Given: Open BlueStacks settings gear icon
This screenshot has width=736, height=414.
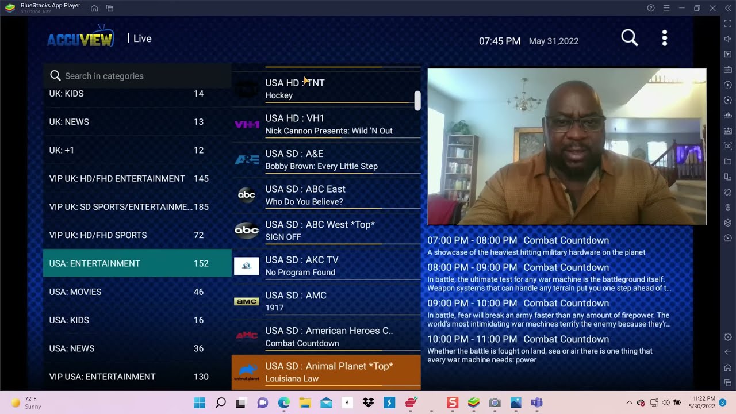Looking at the screenshot, I should [728, 337].
